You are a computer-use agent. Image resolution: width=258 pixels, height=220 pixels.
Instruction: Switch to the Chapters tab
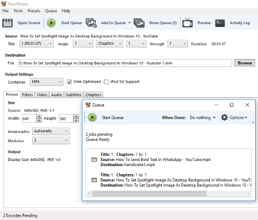tap(93, 95)
